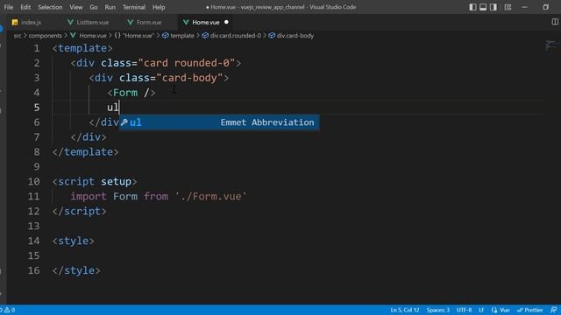Click the wrench icon in the suggestion

pyautogui.click(x=124, y=122)
